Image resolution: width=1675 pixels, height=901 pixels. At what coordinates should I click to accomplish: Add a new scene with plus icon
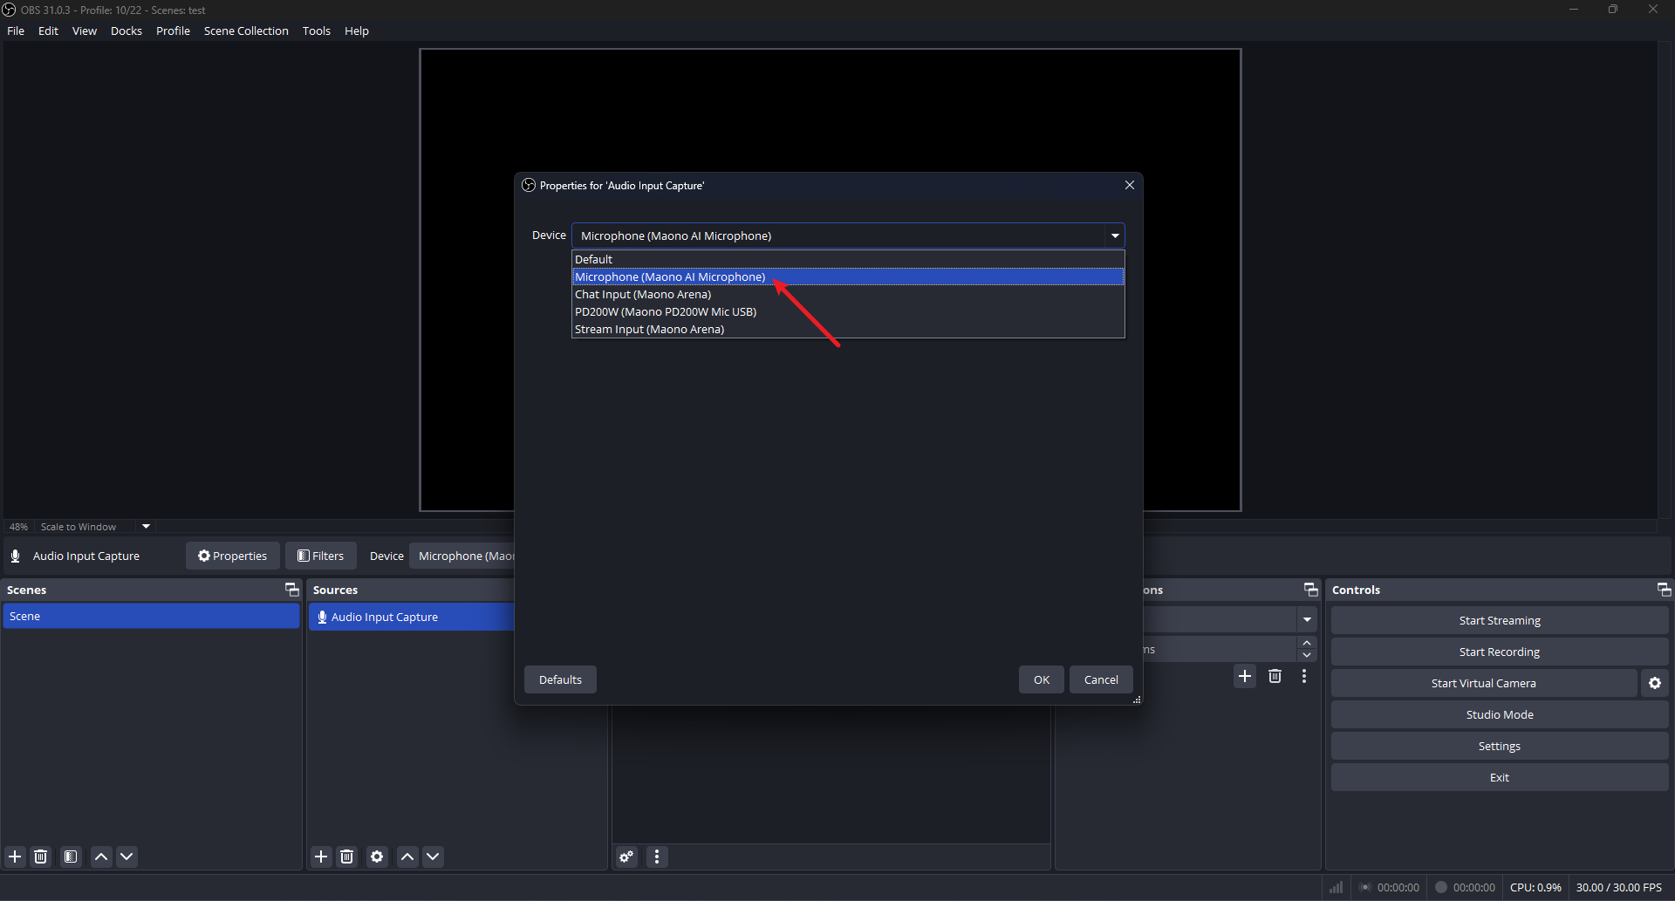(x=15, y=857)
